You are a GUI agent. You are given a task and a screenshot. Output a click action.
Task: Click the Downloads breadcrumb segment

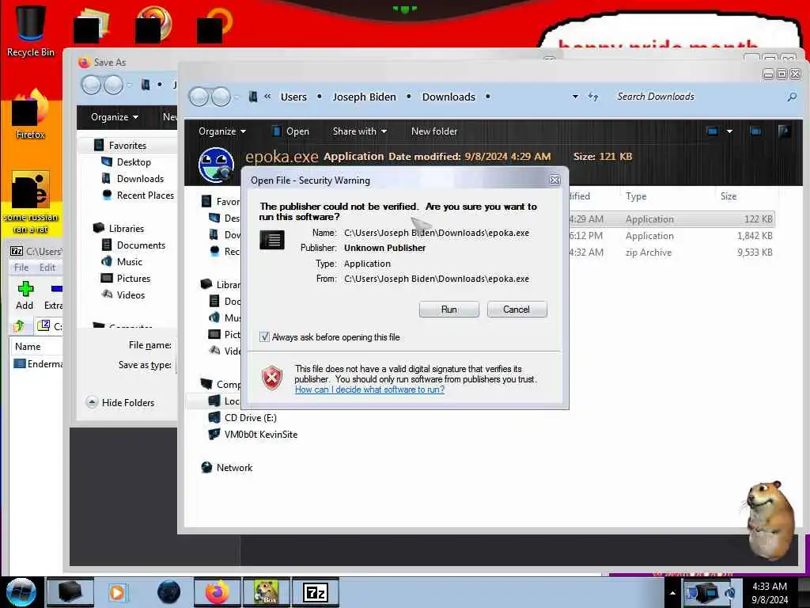pyautogui.click(x=449, y=97)
